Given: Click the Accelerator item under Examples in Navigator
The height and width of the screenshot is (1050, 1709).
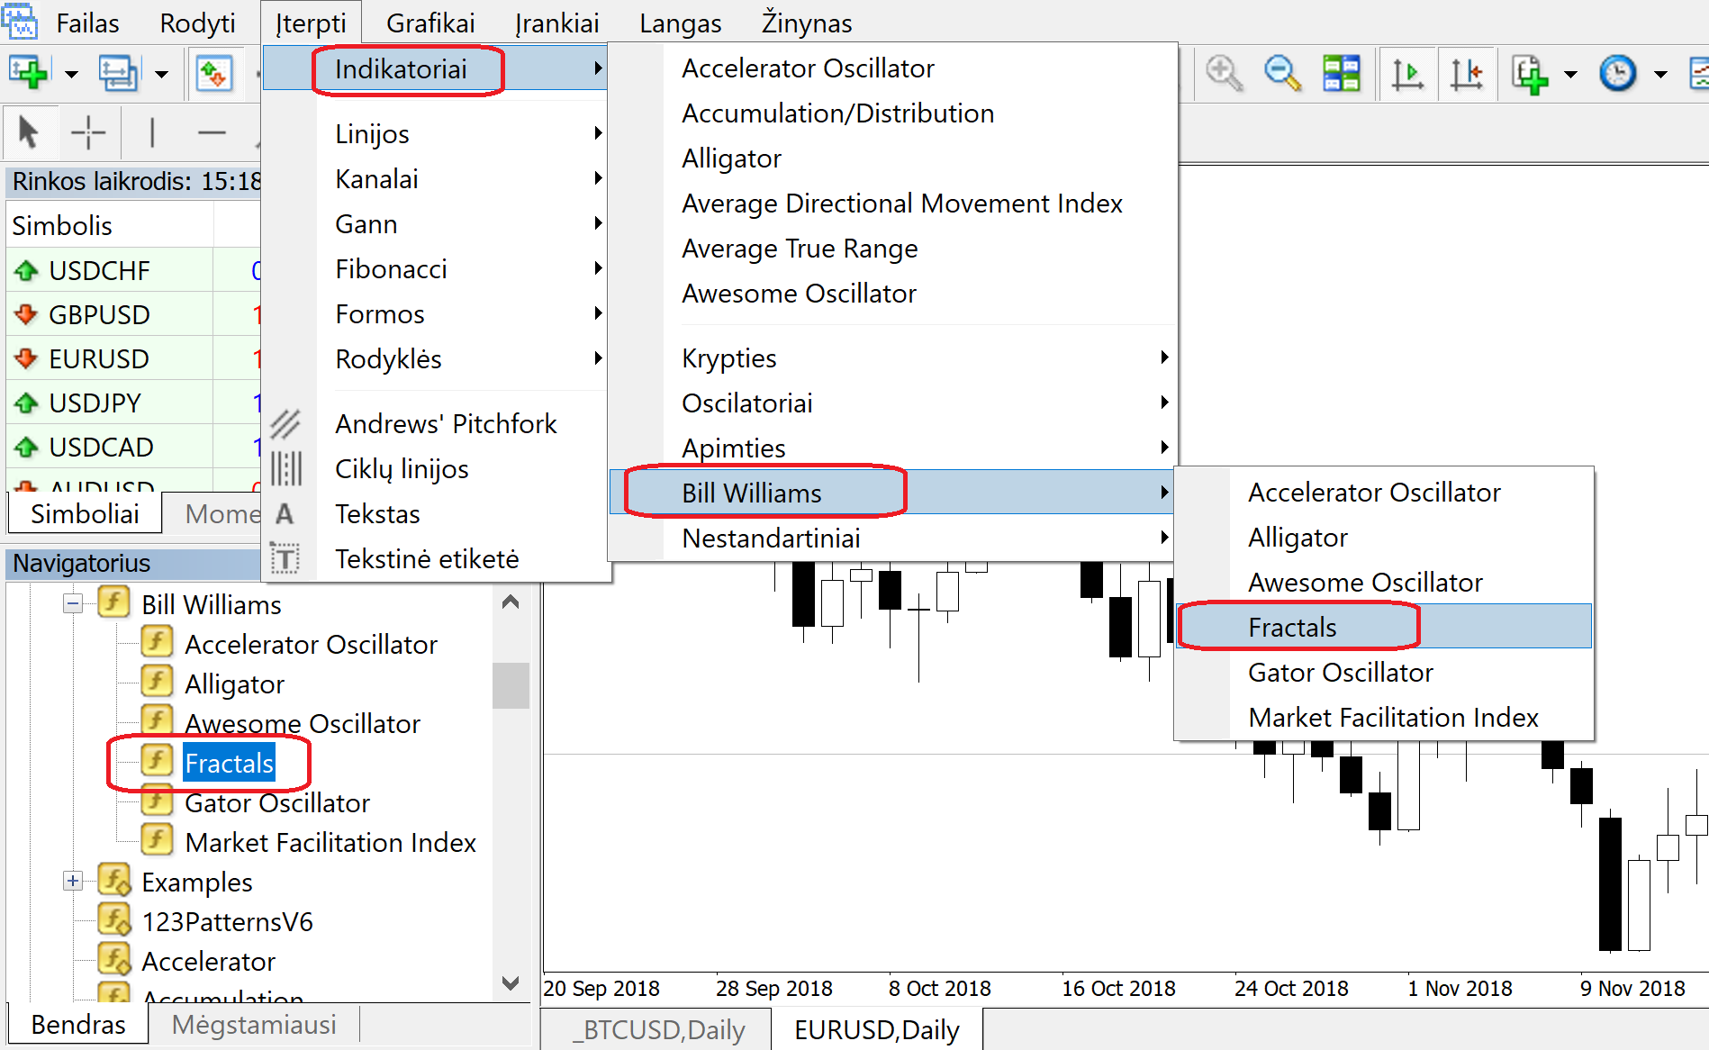Looking at the screenshot, I should [208, 961].
